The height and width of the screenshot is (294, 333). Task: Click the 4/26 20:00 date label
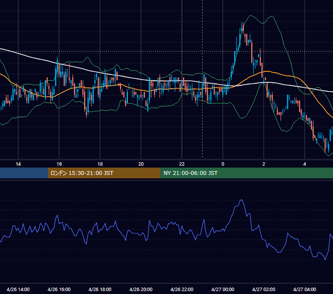(x=141, y=289)
